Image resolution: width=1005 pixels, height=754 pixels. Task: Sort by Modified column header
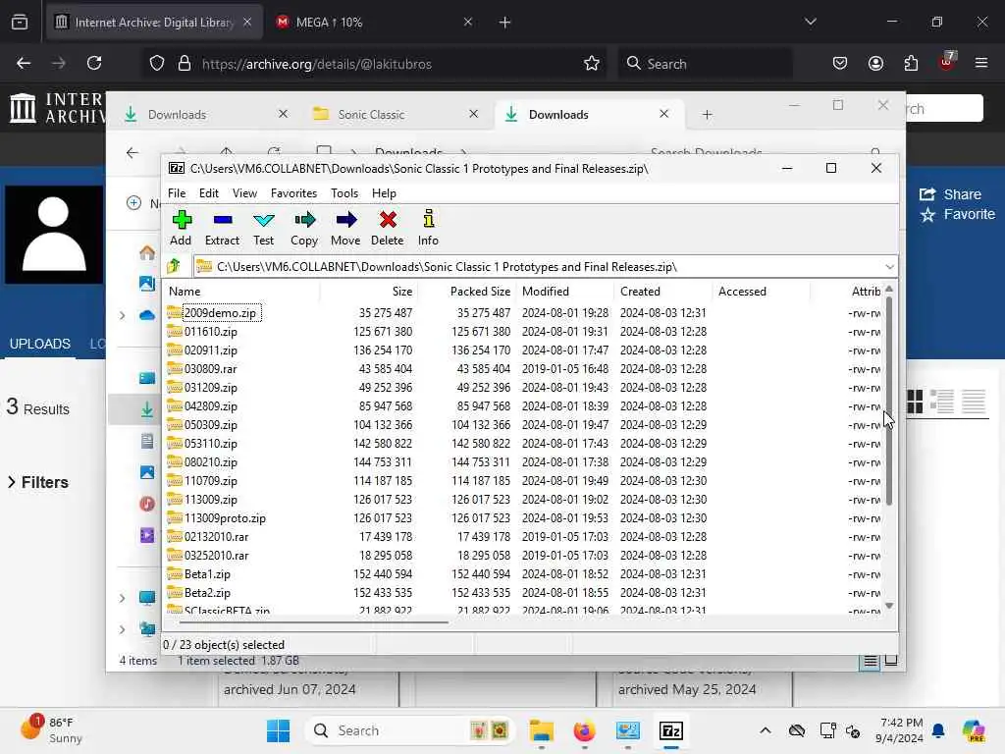[x=564, y=291]
